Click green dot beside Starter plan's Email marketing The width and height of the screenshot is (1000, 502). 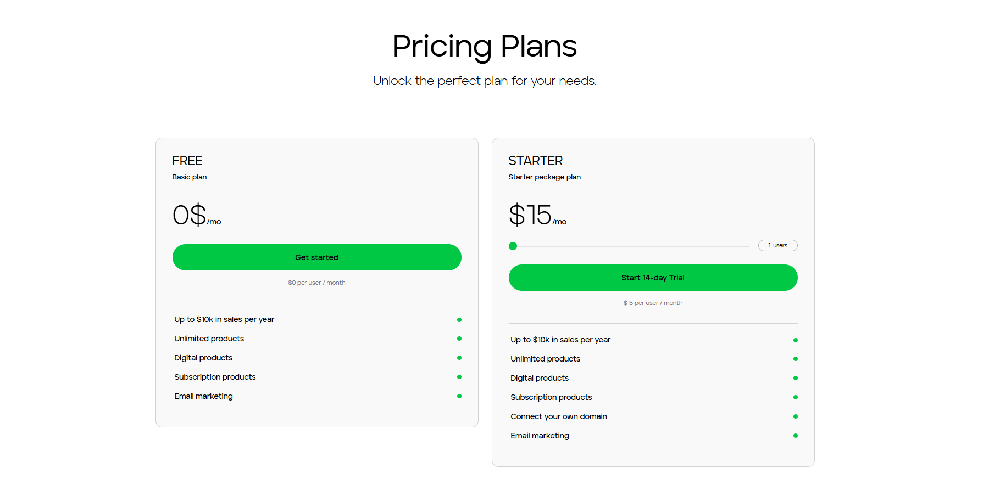coord(796,436)
